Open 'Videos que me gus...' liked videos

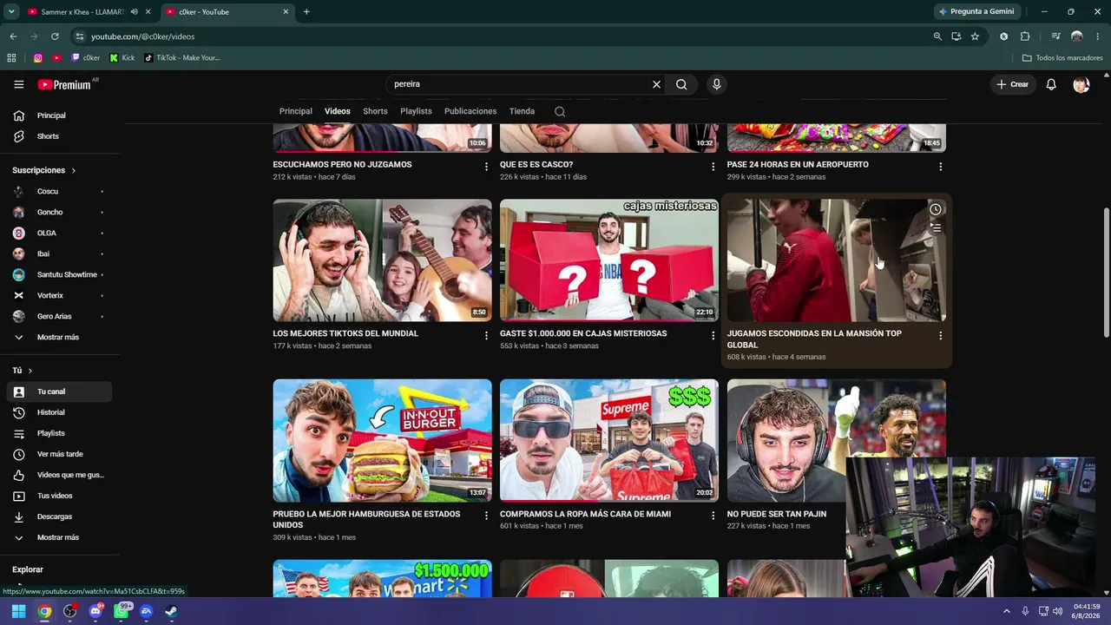(59, 475)
